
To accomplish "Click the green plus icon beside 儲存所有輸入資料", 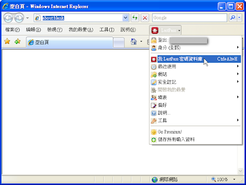I will point(154,140).
